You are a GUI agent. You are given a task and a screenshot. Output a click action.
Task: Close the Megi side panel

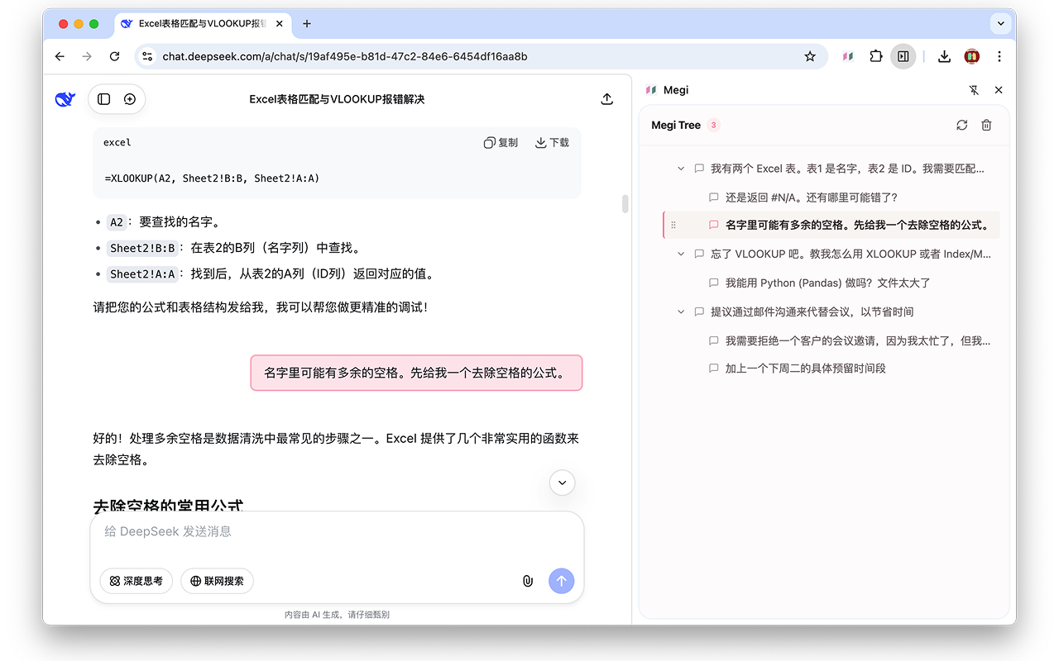(x=999, y=90)
